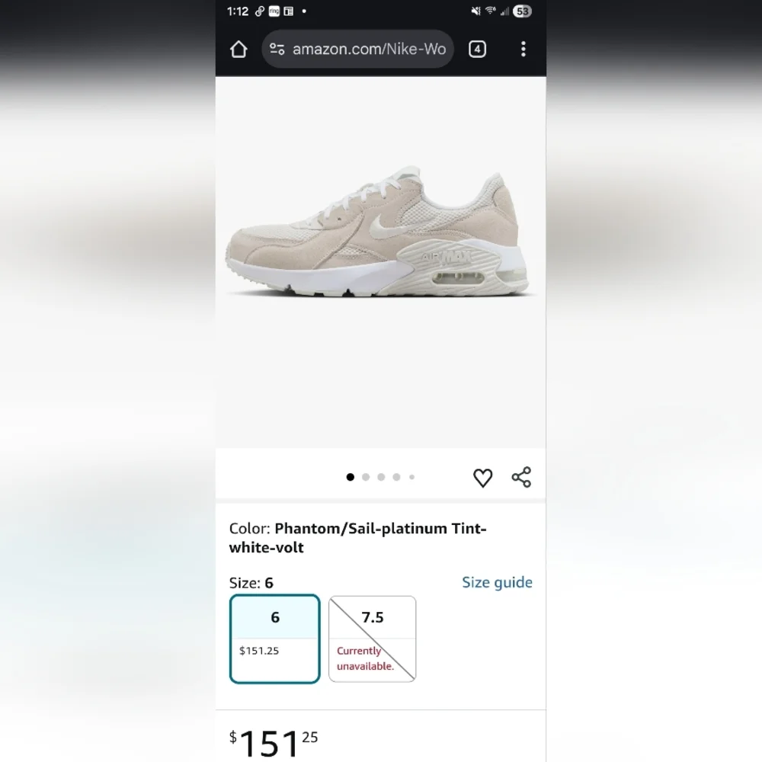Add shoe to wish list heart icon

tap(482, 478)
